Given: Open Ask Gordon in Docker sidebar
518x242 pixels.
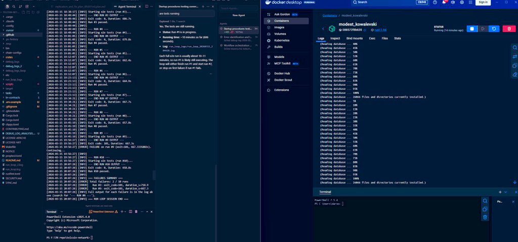Looking at the screenshot, I should [x=286, y=15].
